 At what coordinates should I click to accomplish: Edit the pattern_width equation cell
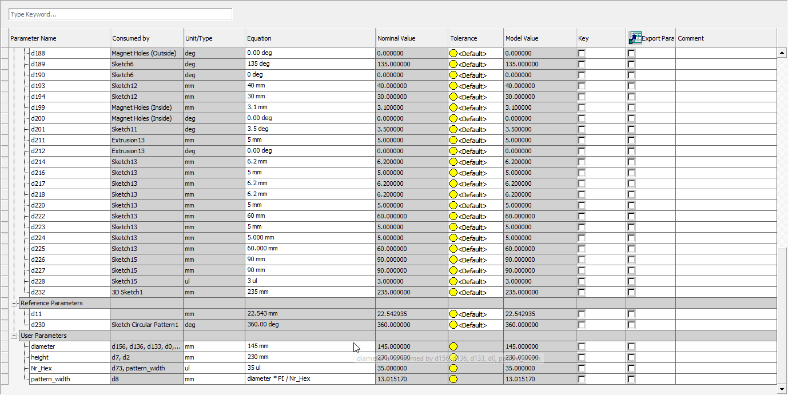(311, 379)
